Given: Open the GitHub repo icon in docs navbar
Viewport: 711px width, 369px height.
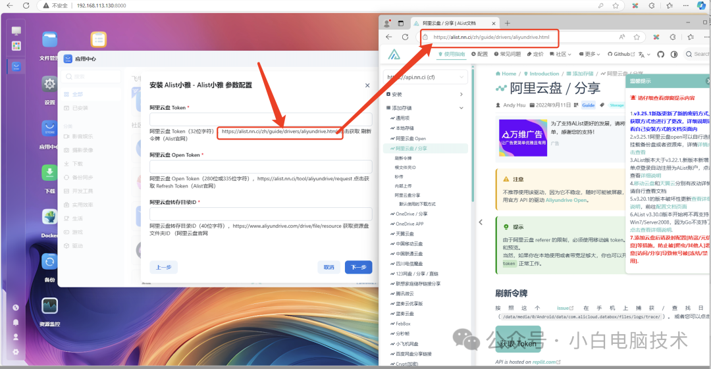Looking at the screenshot, I should pyautogui.click(x=660, y=55).
